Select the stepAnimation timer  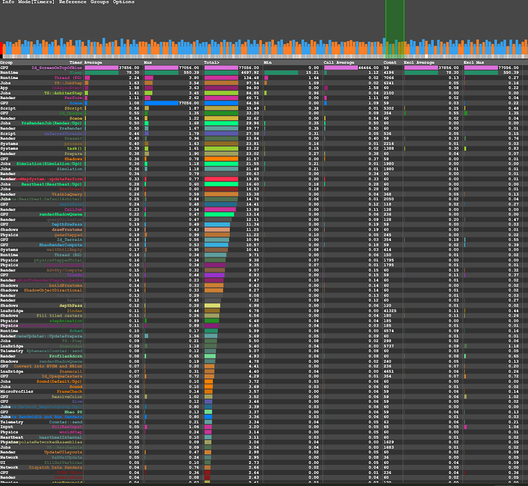pyautogui.click(x=66, y=321)
